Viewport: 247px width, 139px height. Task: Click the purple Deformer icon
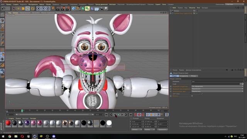coord(92,8)
